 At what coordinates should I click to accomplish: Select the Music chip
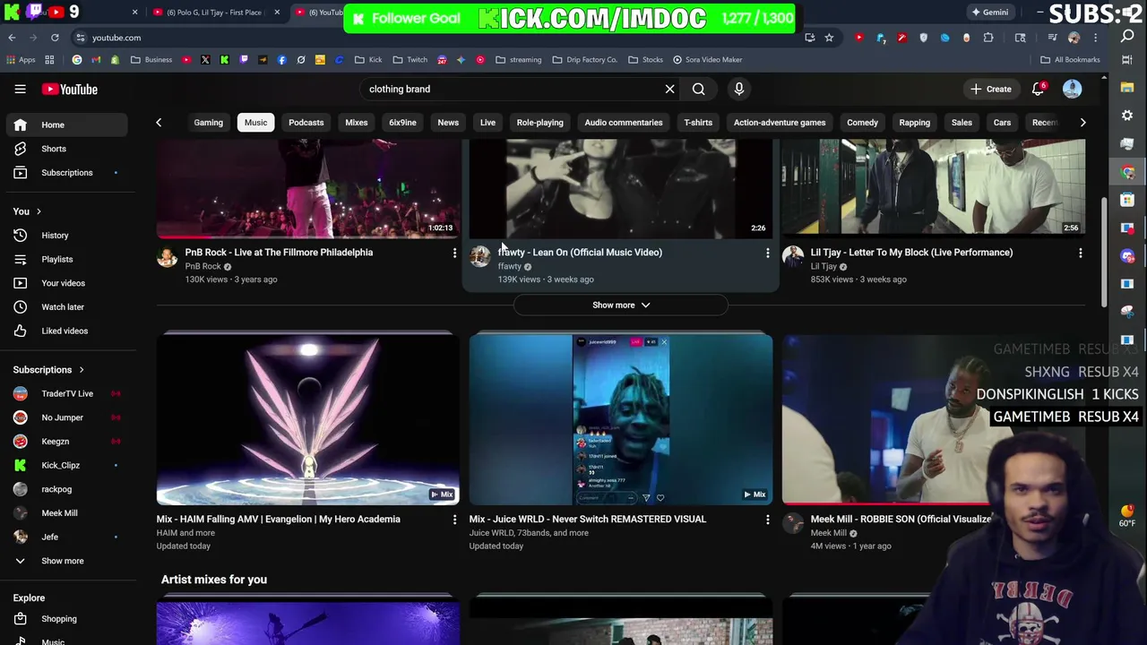(x=255, y=123)
